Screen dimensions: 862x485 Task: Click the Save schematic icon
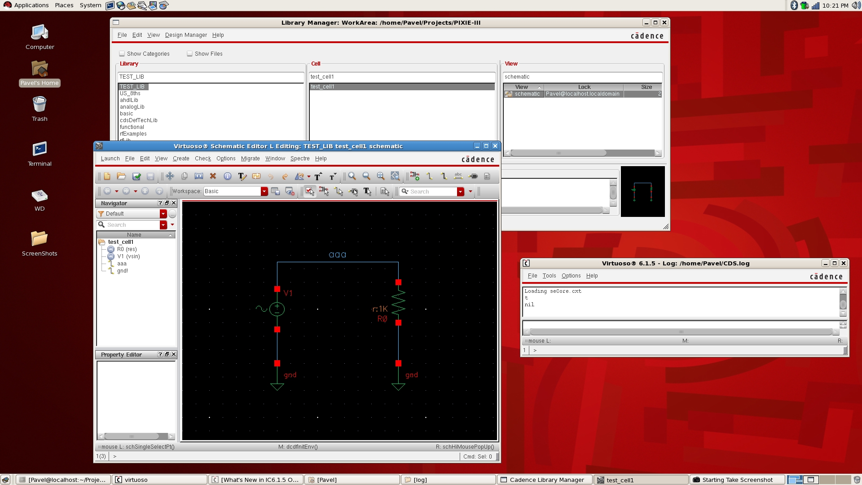pyautogui.click(x=150, y=176)
